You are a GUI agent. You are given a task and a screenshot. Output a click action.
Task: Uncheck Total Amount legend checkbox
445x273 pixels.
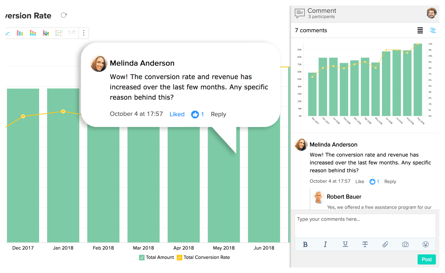pyautogui.click(x=142, y=257)
